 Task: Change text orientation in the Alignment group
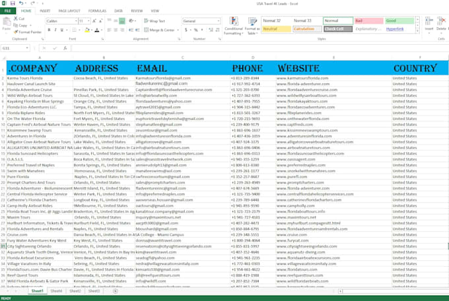click(x=131, y=20)
